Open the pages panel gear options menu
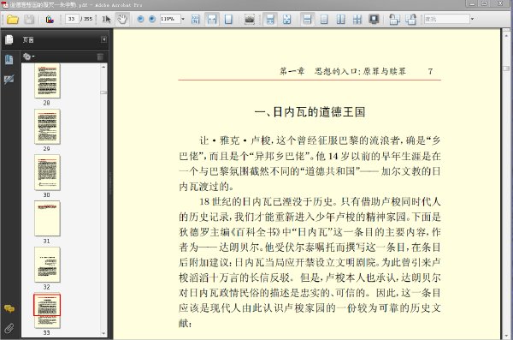Screen dimensions: 513x340 pyautogui.click(x=28, y=57)
